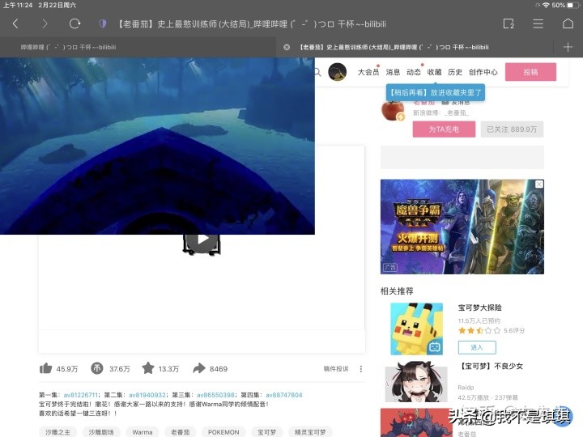This screenshot has height=437, width=583.
Task: Click the 稿件投诉 report link
Action: (336, 369)
